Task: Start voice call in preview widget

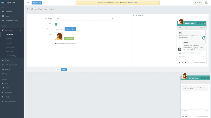Action: click(187, 28)
